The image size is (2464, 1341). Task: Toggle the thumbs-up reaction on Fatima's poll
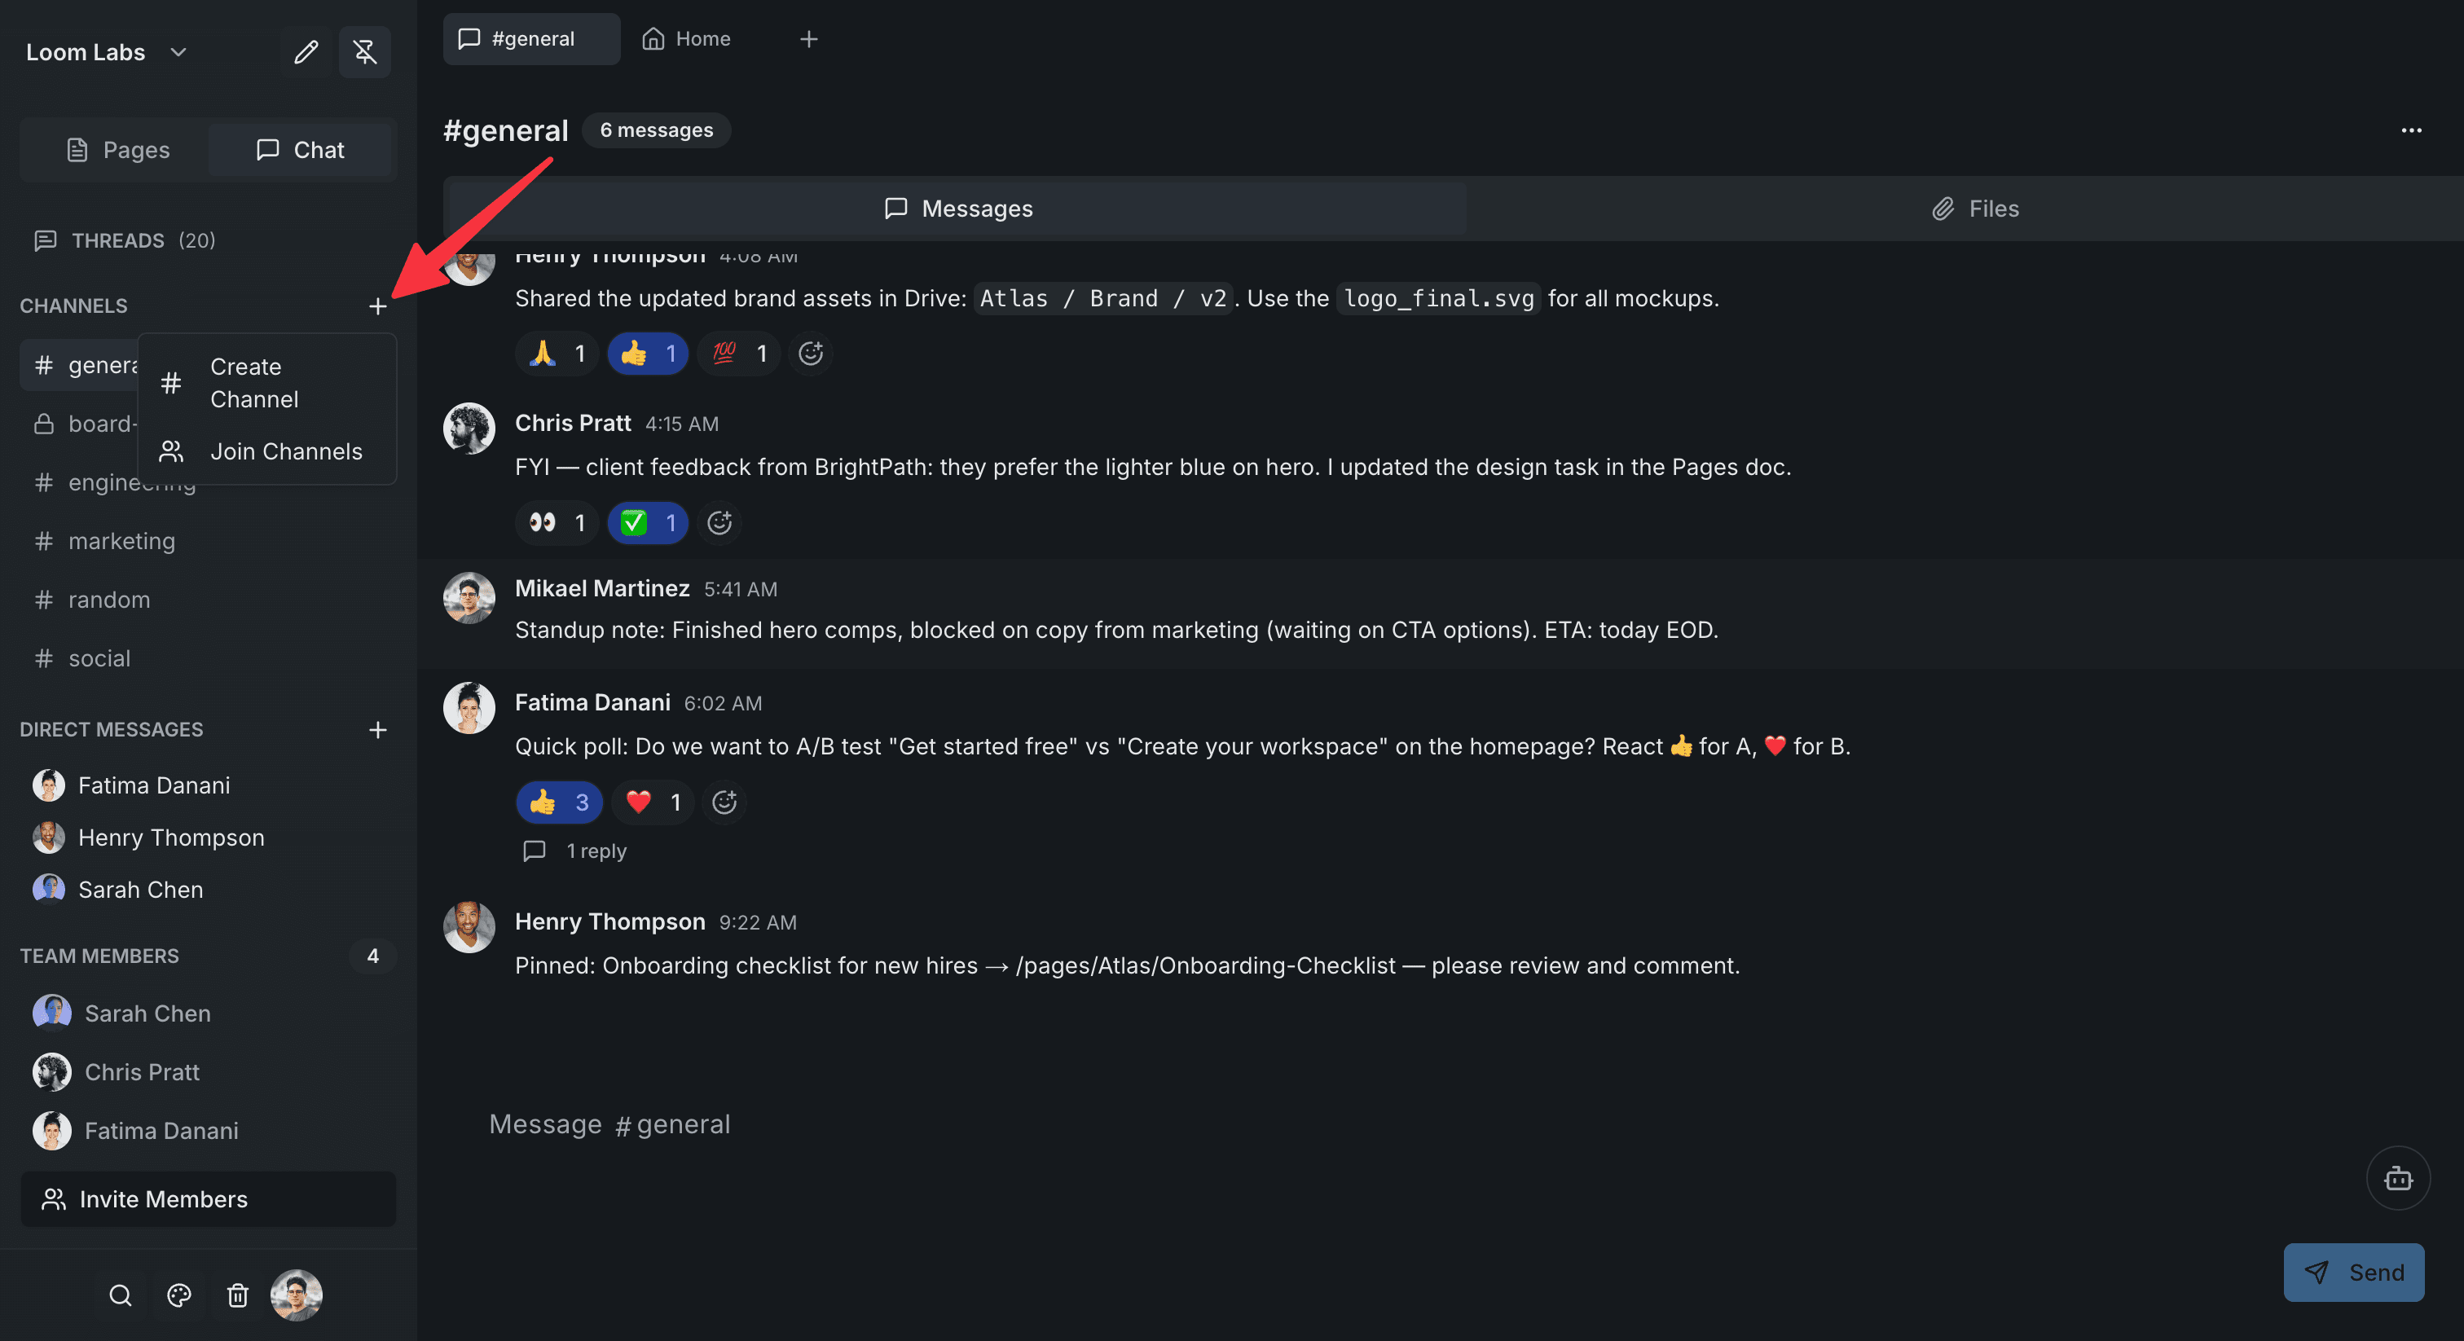(559, 802)
